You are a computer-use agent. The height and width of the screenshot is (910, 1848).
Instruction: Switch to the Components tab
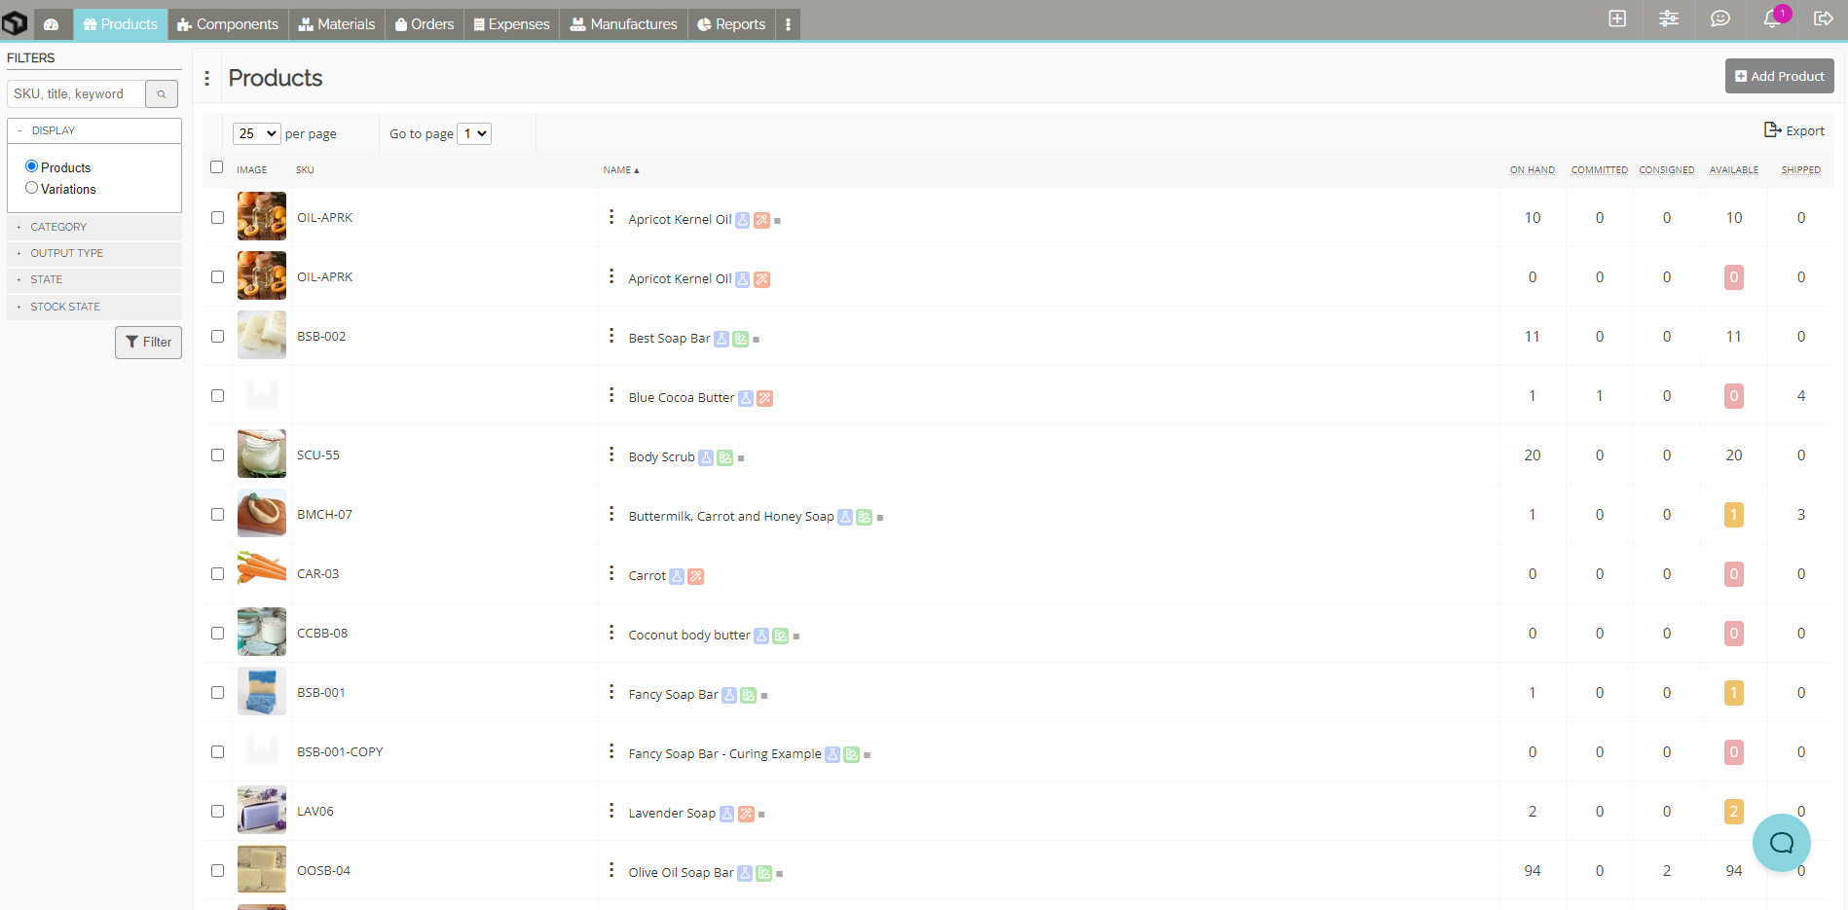click(228, 23)
